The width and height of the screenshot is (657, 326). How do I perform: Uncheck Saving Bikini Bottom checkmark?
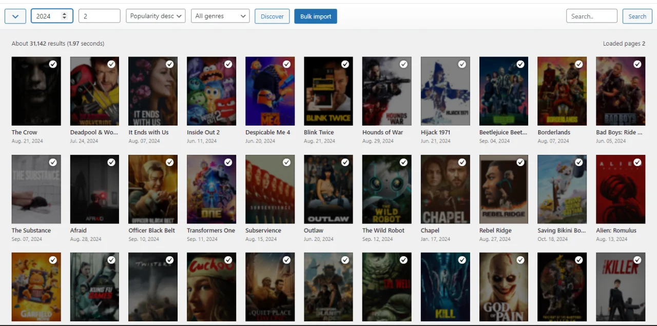[x=579, y=162]
